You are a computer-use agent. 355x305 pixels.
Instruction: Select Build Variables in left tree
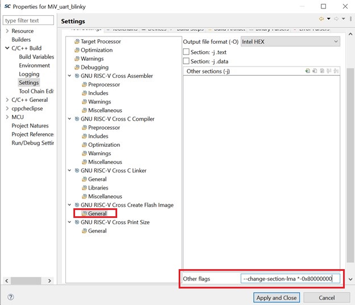point(36,57)
